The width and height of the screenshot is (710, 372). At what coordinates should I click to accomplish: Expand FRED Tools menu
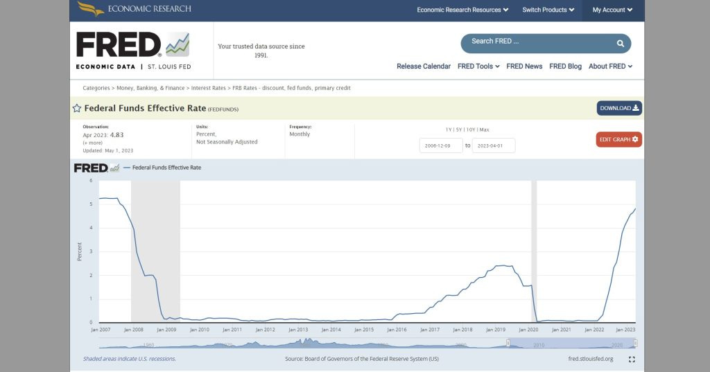tap(478, 66)
